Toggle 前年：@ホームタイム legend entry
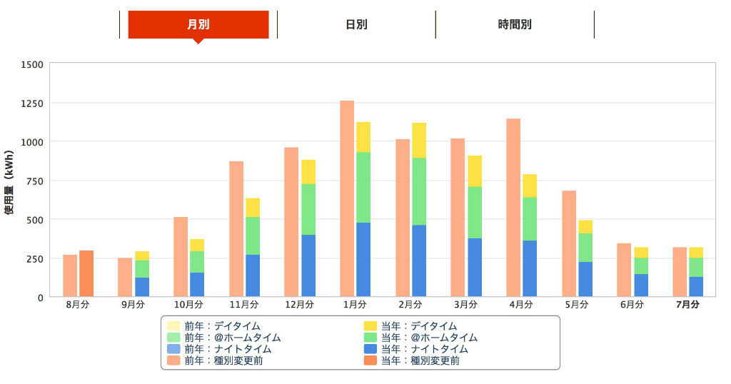731x384 pixels. 232,338
